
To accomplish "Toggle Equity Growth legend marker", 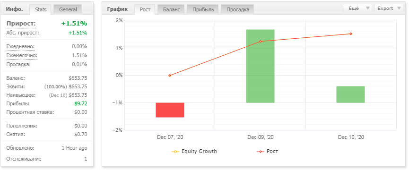I will 175,152.
